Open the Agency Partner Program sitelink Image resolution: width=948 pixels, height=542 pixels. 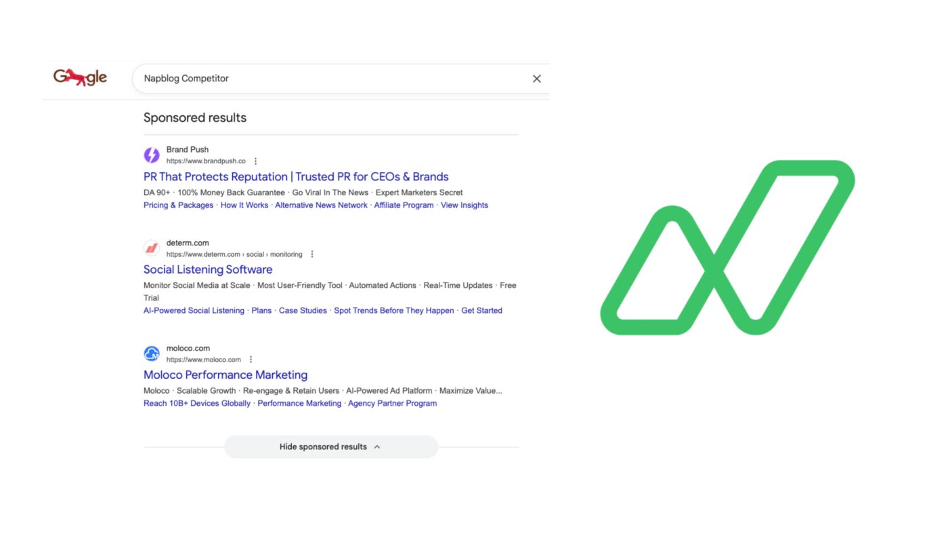tap(393, 403)
